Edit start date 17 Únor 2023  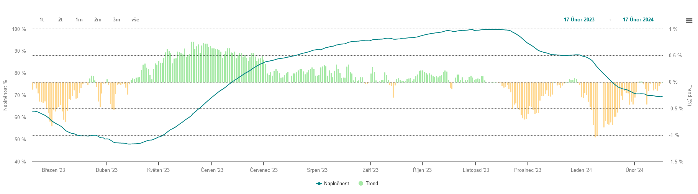point(579,20)
